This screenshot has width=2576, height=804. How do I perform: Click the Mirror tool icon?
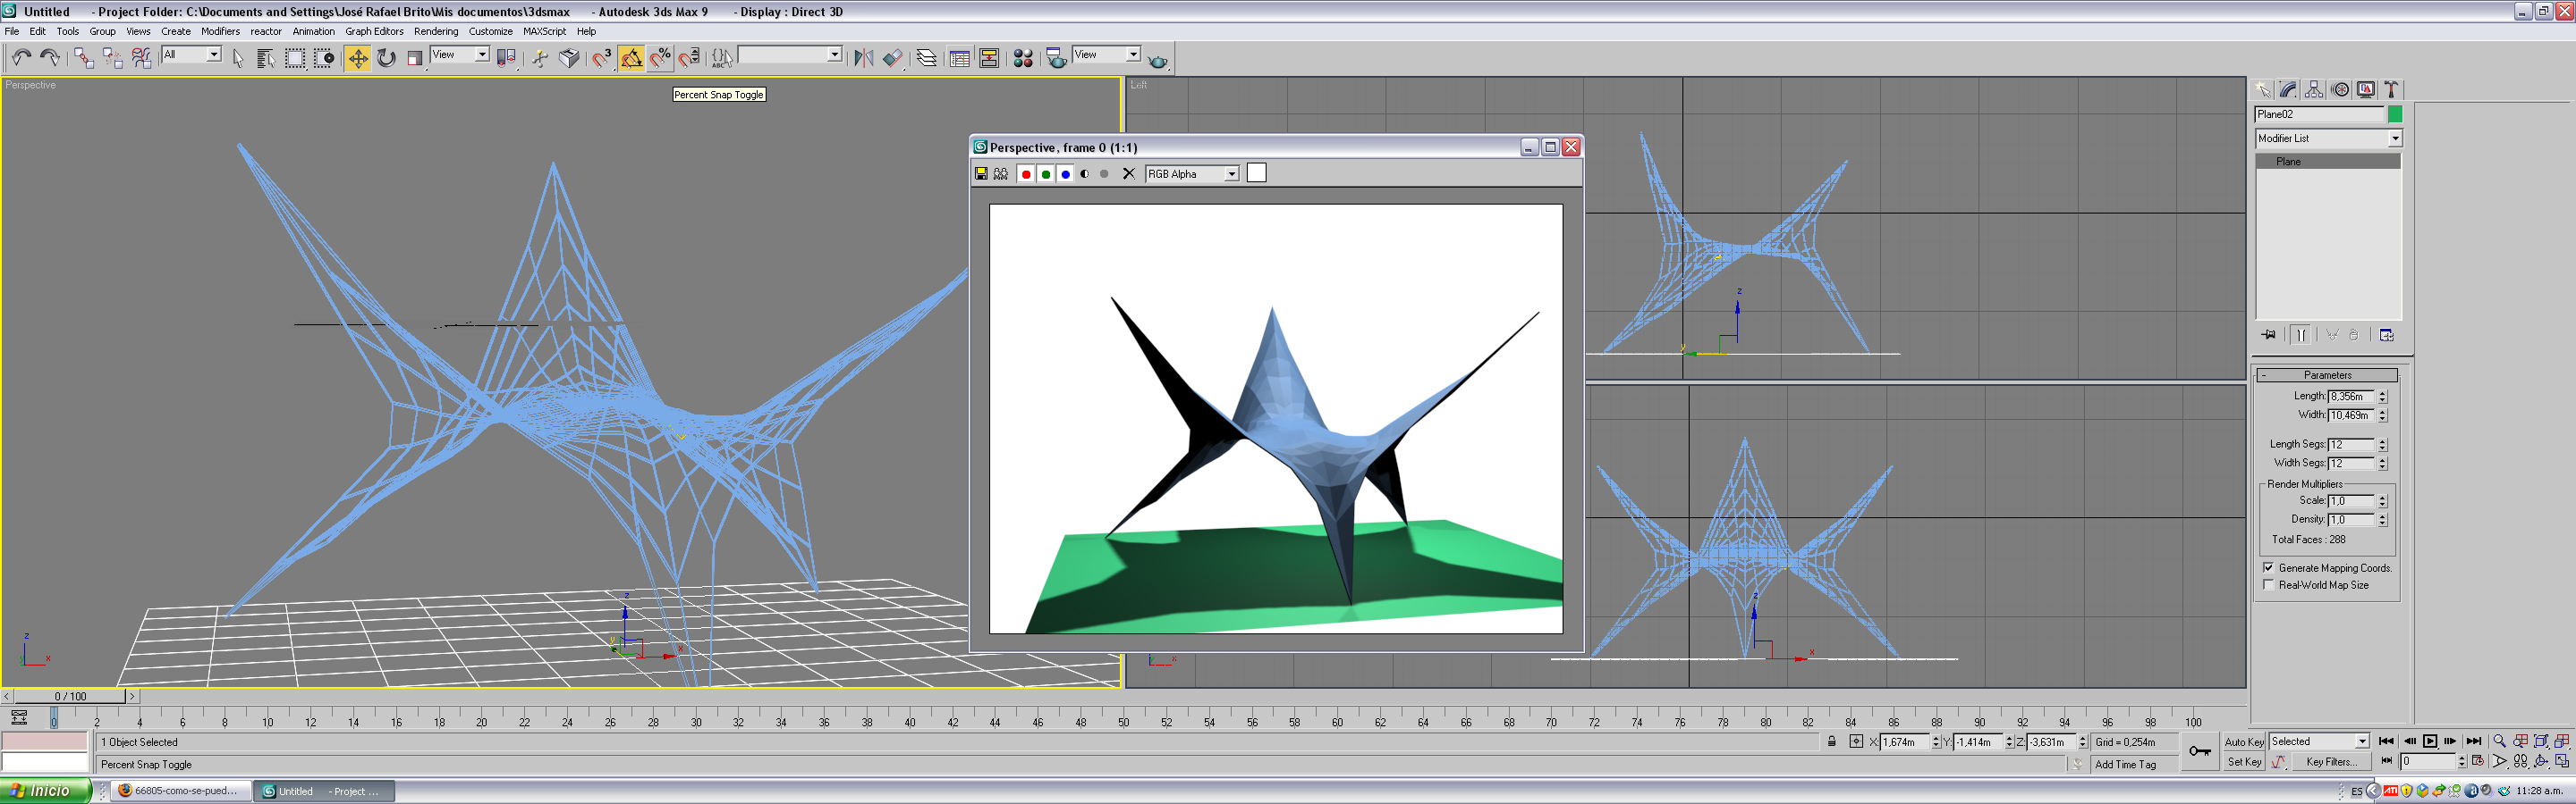[x=863, y=58]
